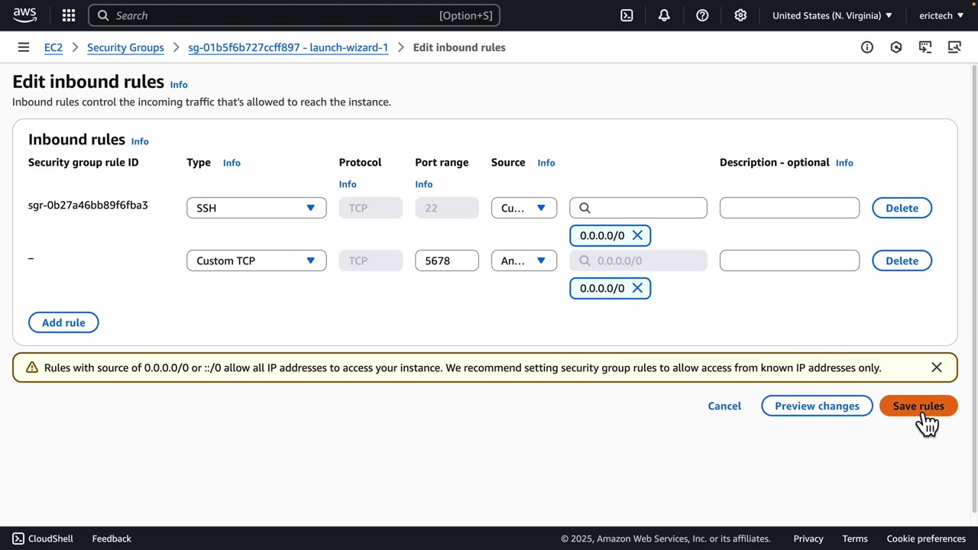978x550 pixels.
Task: Open CloudShell link in the footer
Action: point(43,539)
